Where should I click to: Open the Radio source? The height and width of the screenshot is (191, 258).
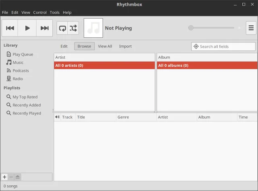(17, 79)
